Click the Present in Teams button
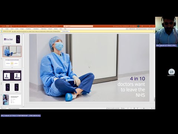The image size is (178, 134). pyautogui.click(x=142, y=29)
